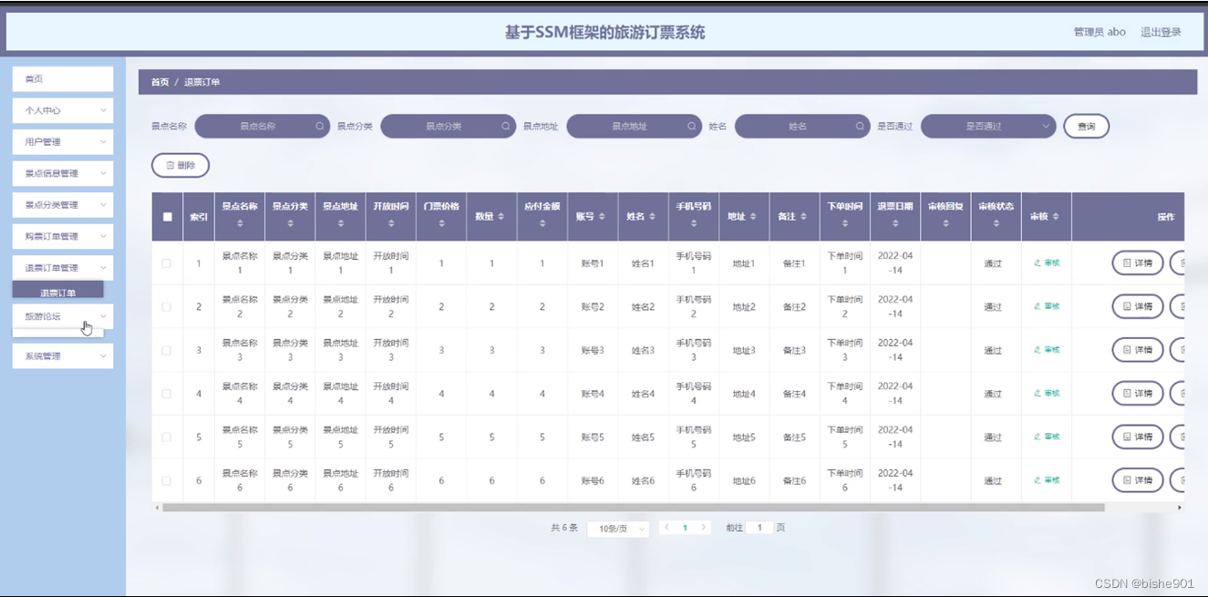Sort table by 备注 column arrows
1208x597 pixels.
click(804, 217)
